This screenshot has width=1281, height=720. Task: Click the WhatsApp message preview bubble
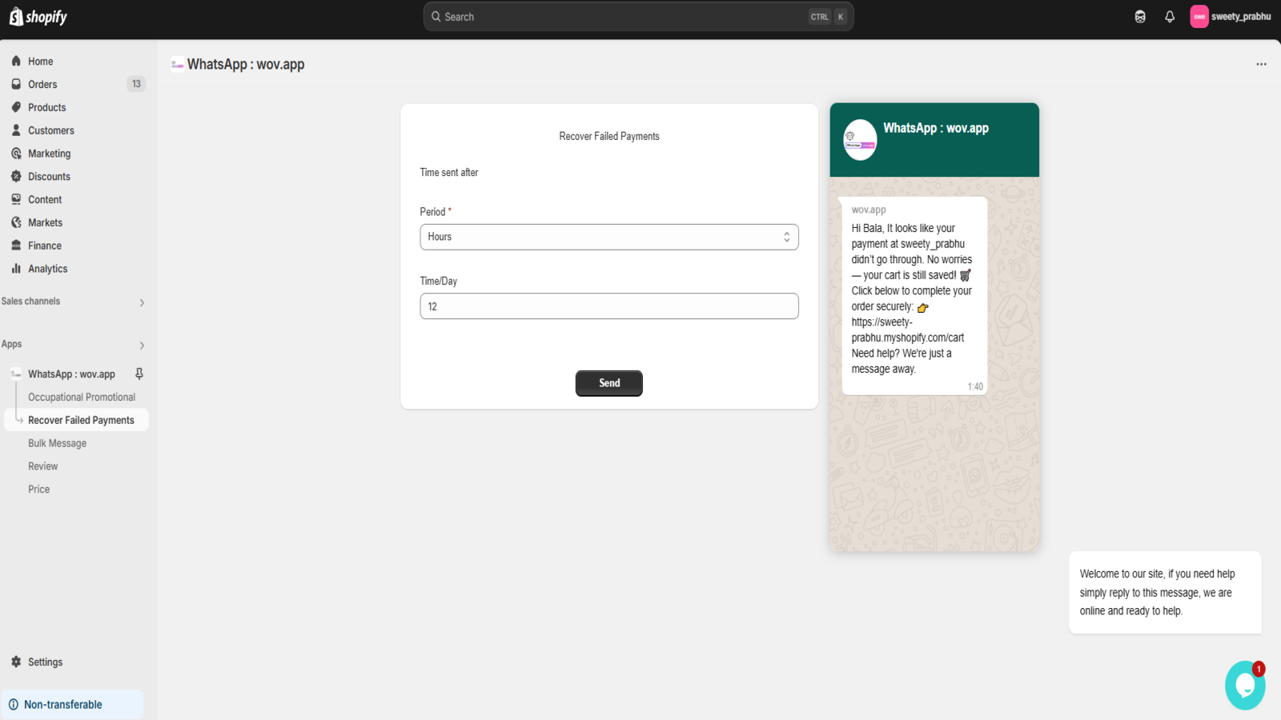coord(914,296)
